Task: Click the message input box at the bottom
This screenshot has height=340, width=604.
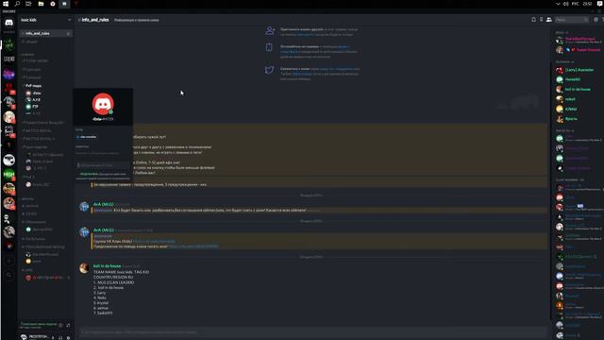Action: (312, 331)
